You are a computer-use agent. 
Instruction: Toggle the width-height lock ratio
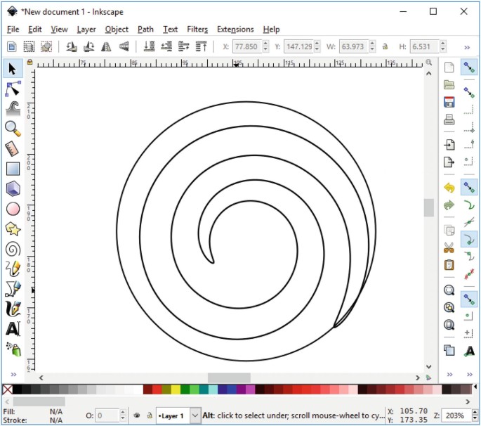(384, 47)
